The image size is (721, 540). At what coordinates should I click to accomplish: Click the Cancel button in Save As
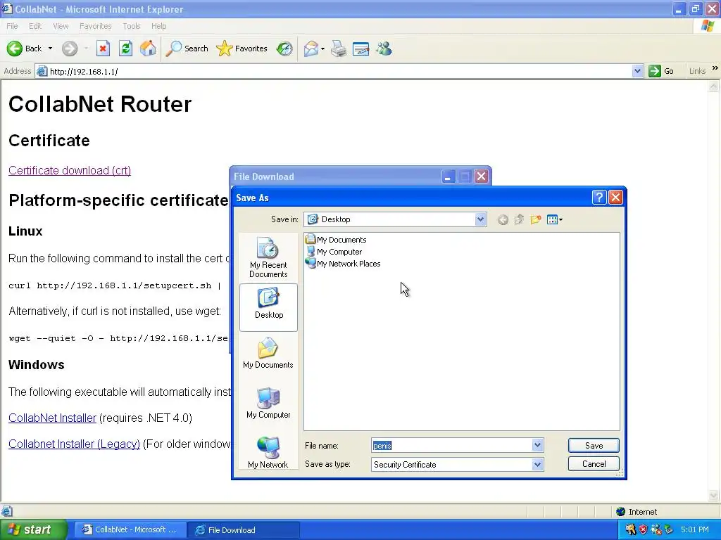[x=594, y=464]
